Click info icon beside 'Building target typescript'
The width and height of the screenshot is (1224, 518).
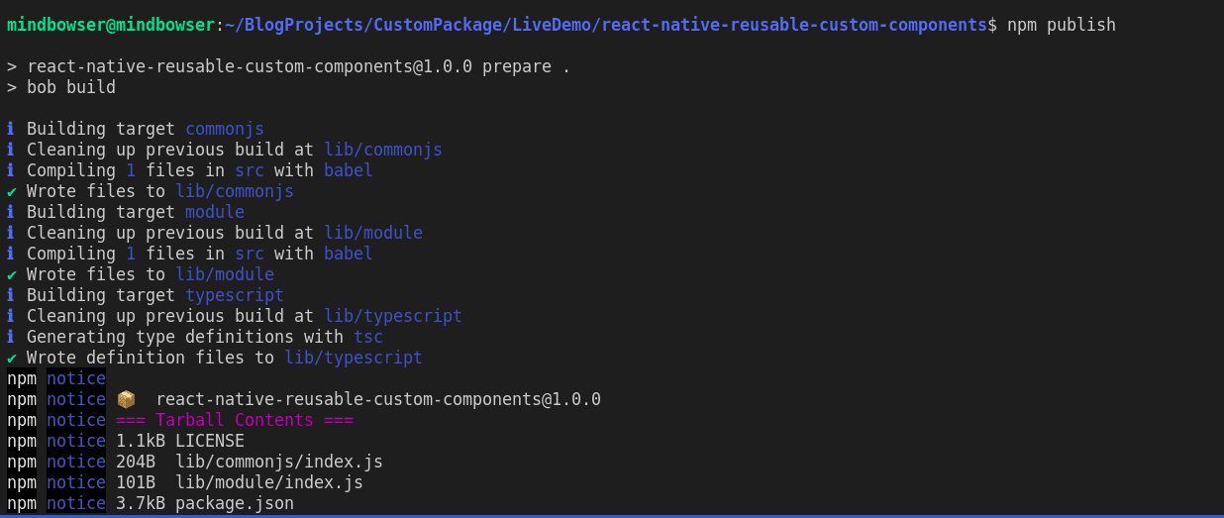pos(11,295)
